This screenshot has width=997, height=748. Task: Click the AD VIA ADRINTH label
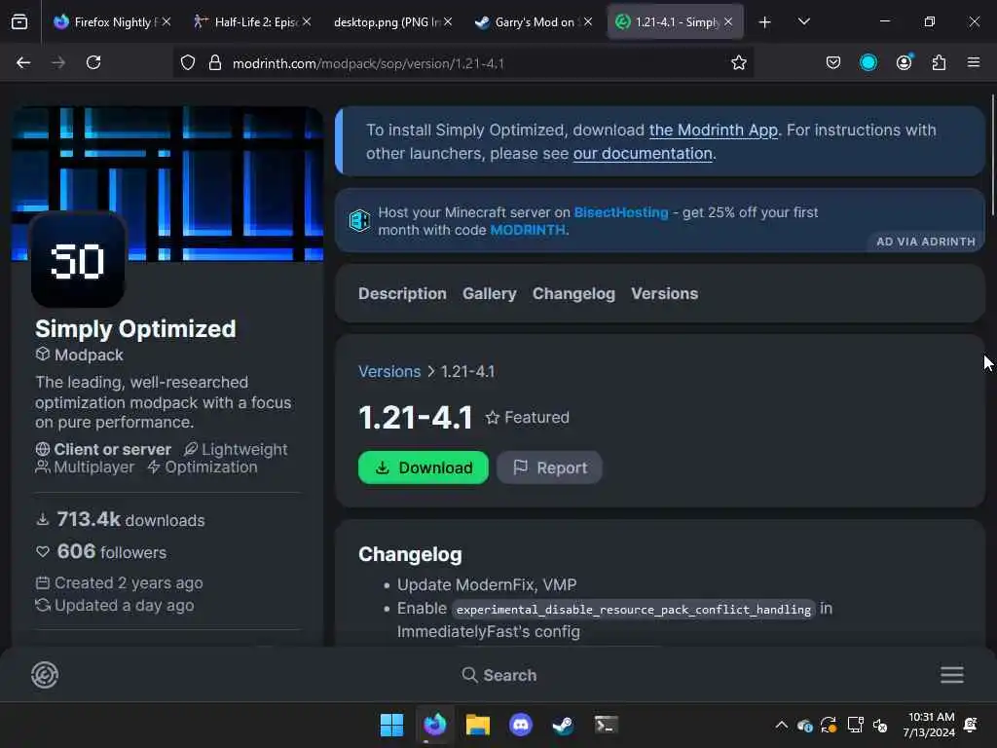click(x=925, y=242)
